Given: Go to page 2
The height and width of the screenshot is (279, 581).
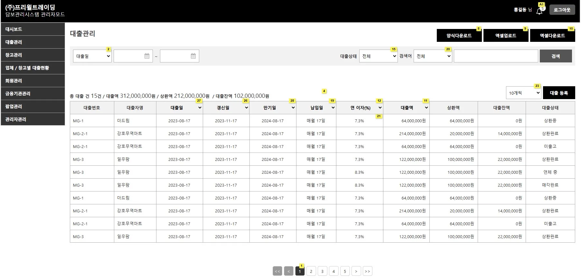Looking at the screenshot, I should [311, 271].
